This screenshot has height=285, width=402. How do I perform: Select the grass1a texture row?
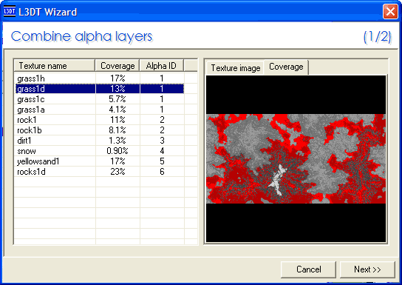(100, 110)
